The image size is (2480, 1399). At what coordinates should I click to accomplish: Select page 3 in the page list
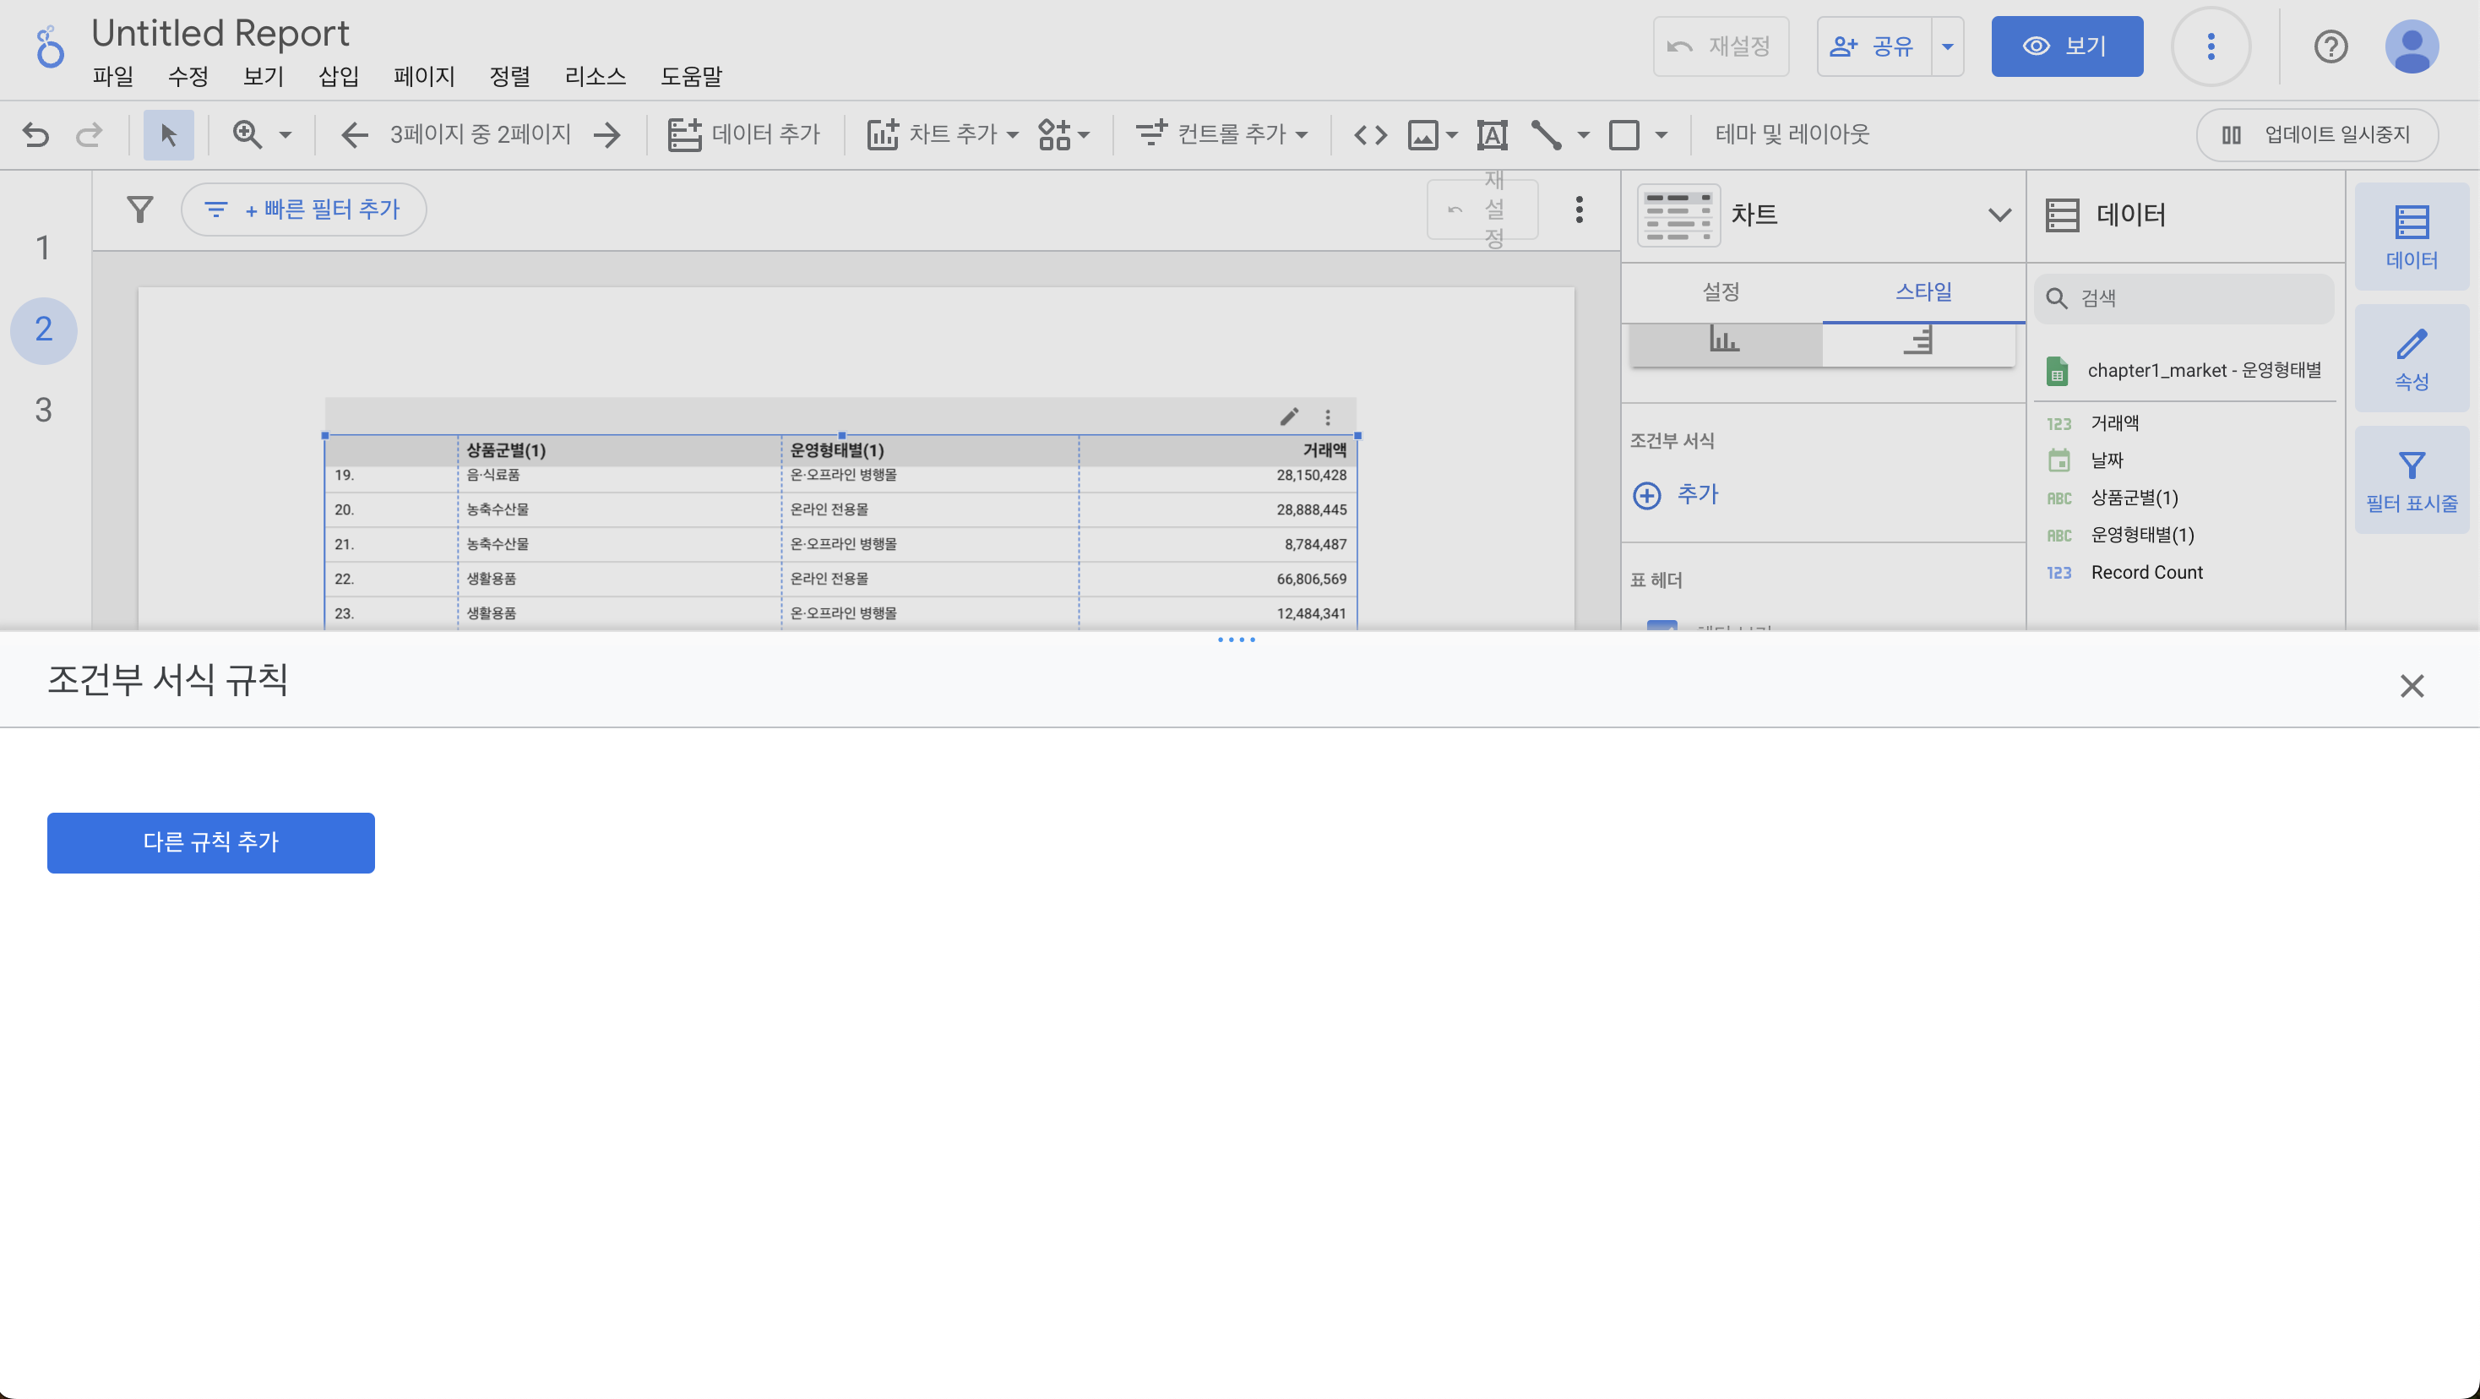43,411
